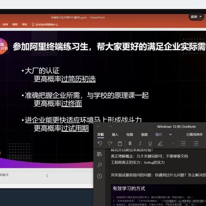Switch to the 开始 tab in OneNote
This screenshot has width=206, height=206.
pyautogui.click(x=100, y=134)
